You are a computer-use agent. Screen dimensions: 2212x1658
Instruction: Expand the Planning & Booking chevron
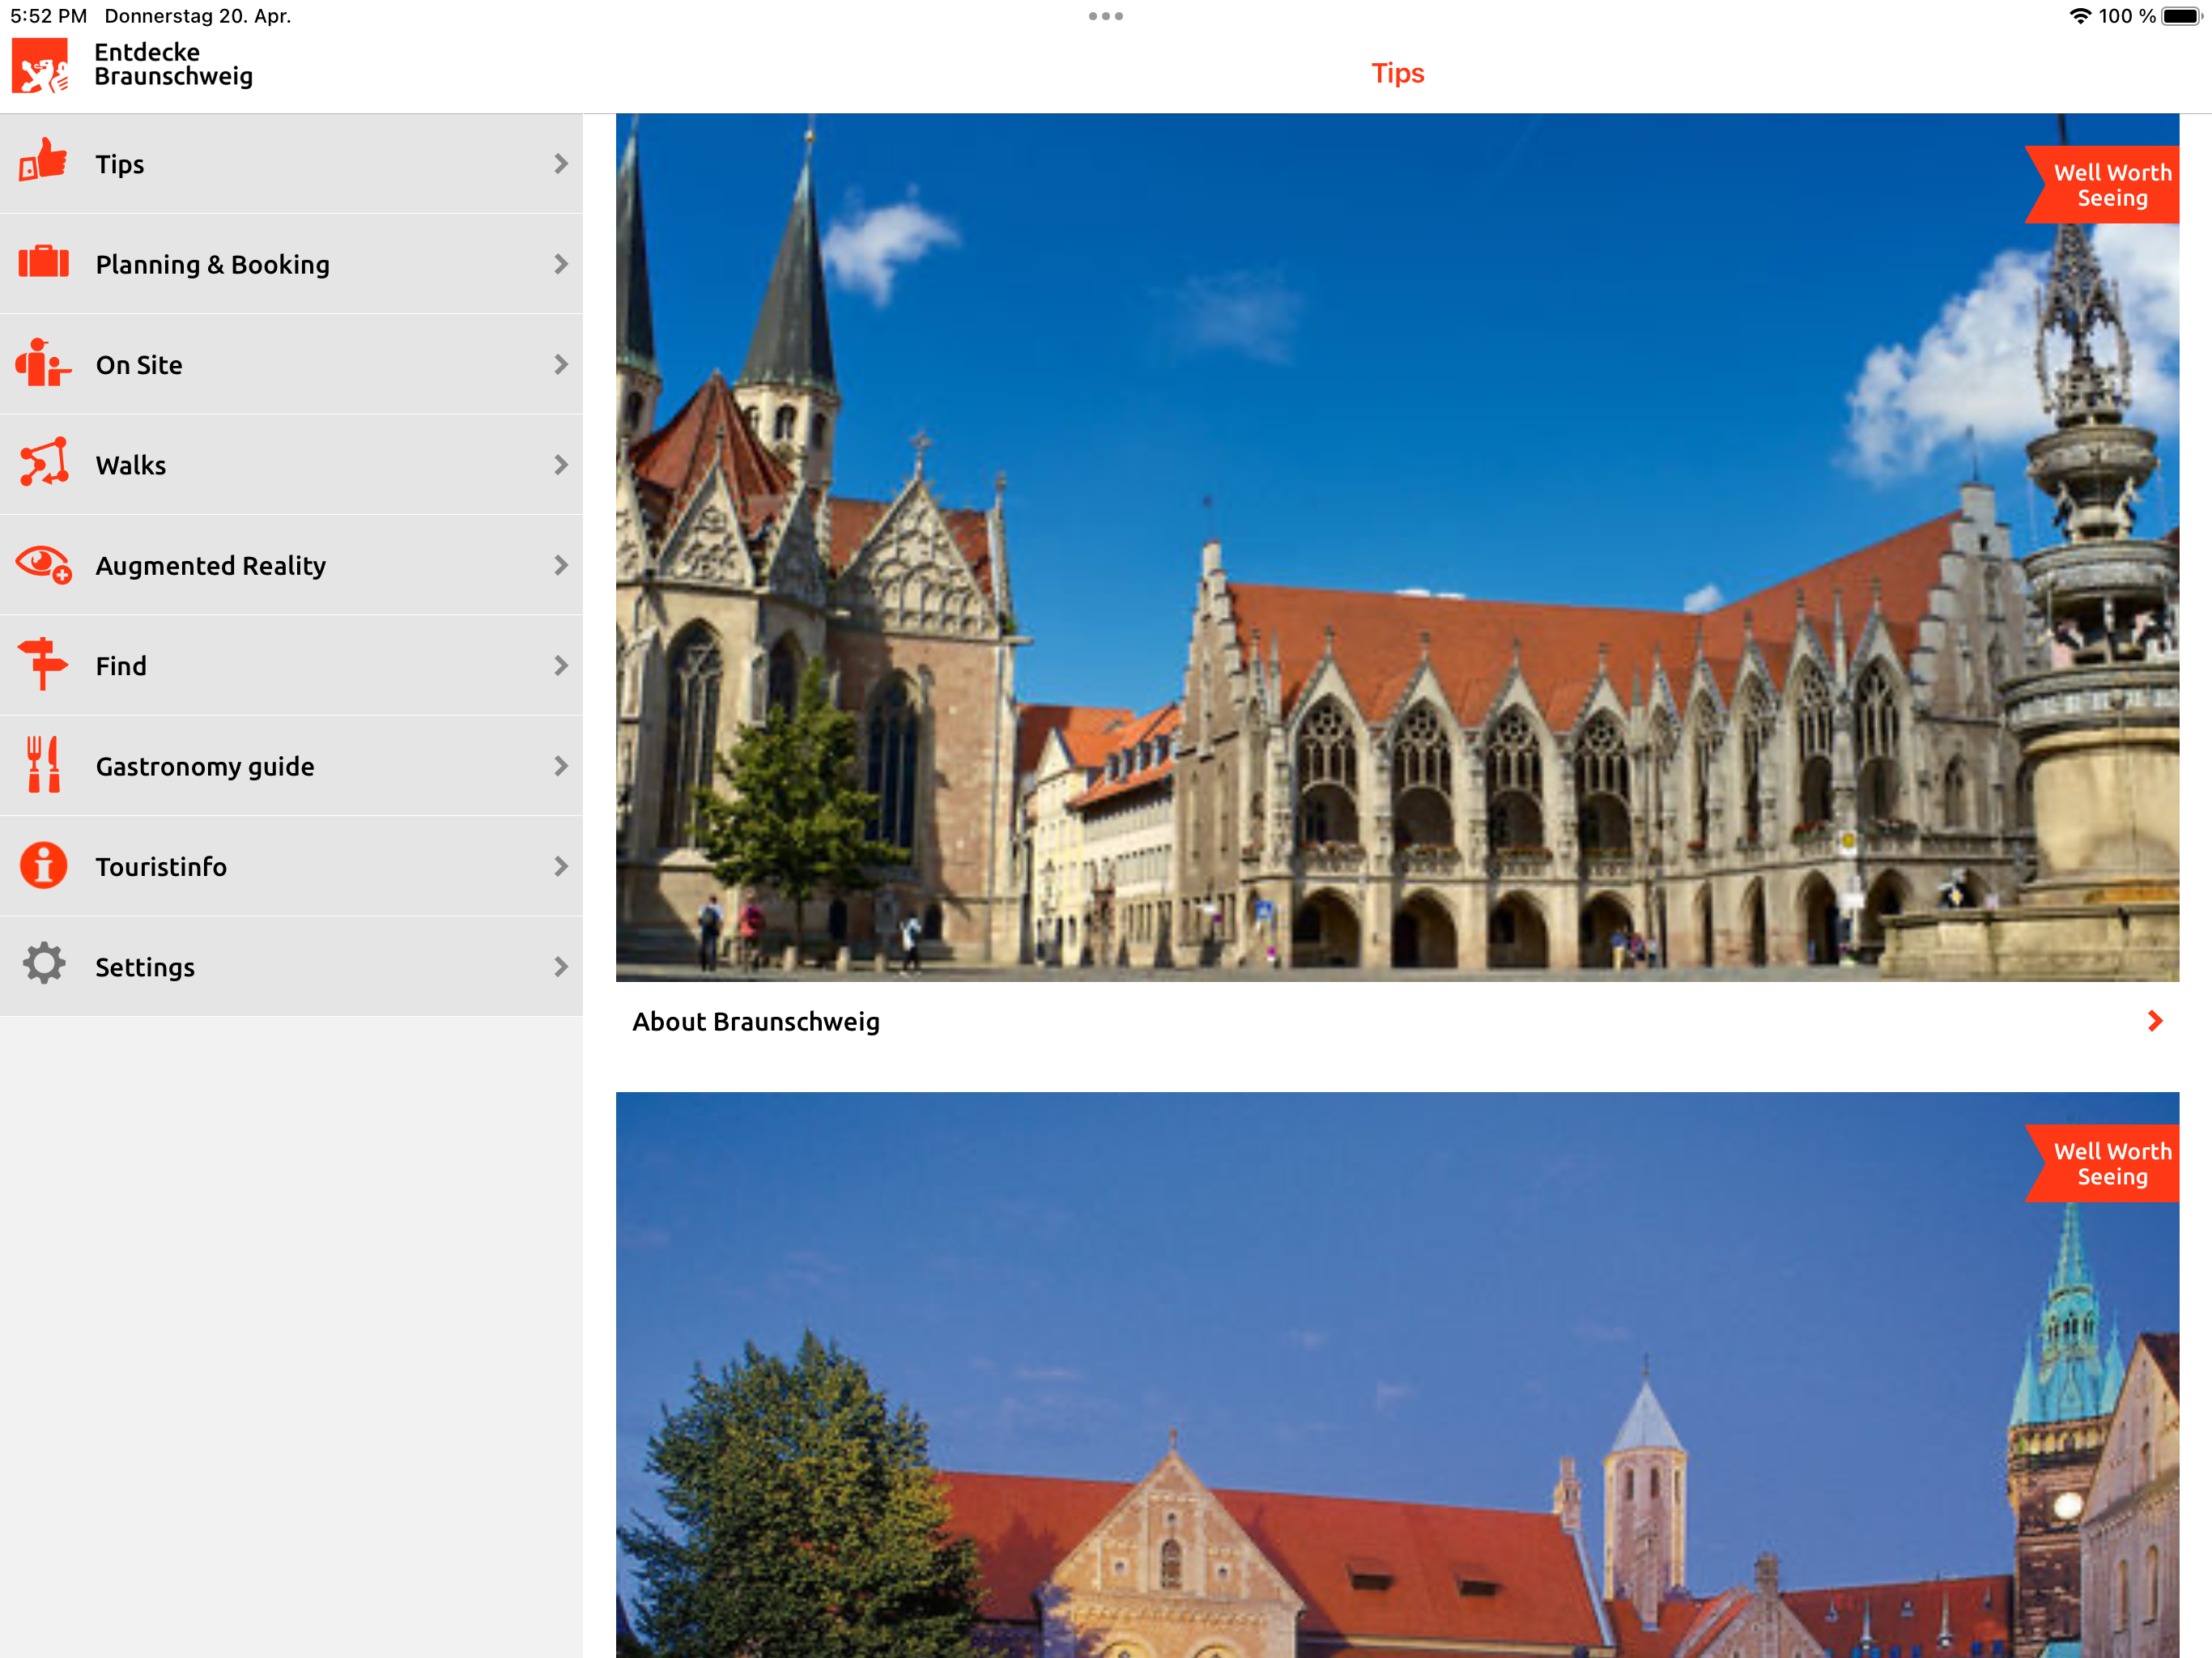pos(561,264)
